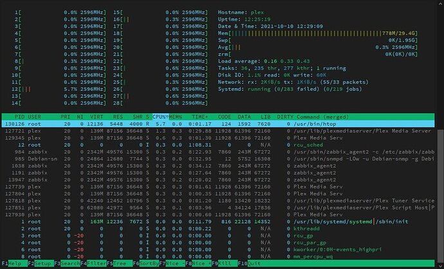Sort by the SHR column header
Image resolution: width=444 pixels, height=269 pixels.
[138, 116]
